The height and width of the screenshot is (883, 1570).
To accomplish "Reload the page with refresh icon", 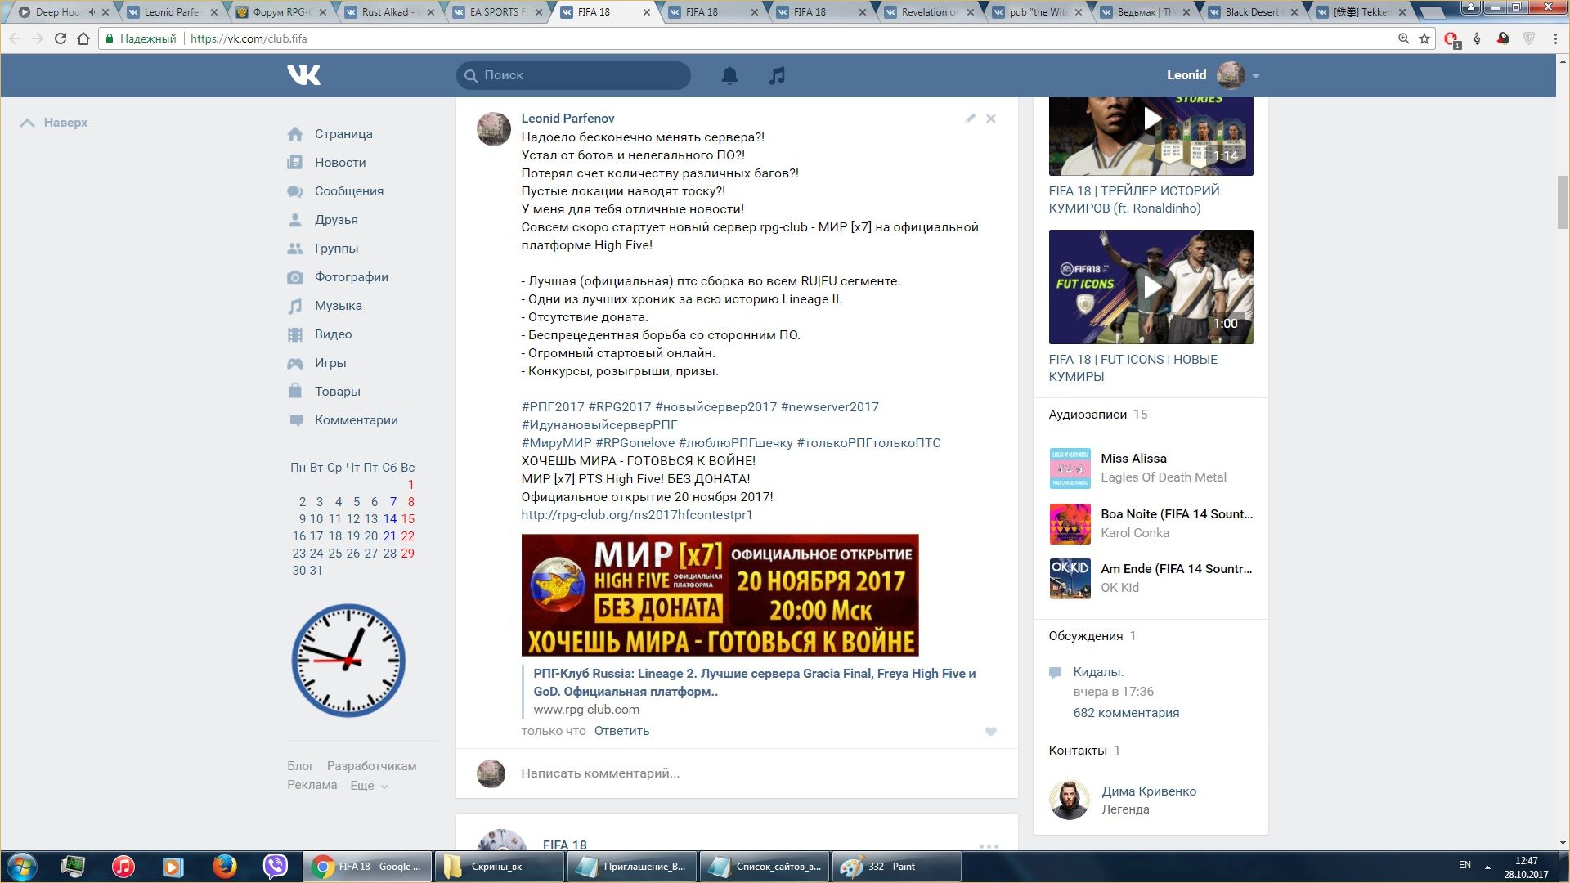I will [60, 38].
